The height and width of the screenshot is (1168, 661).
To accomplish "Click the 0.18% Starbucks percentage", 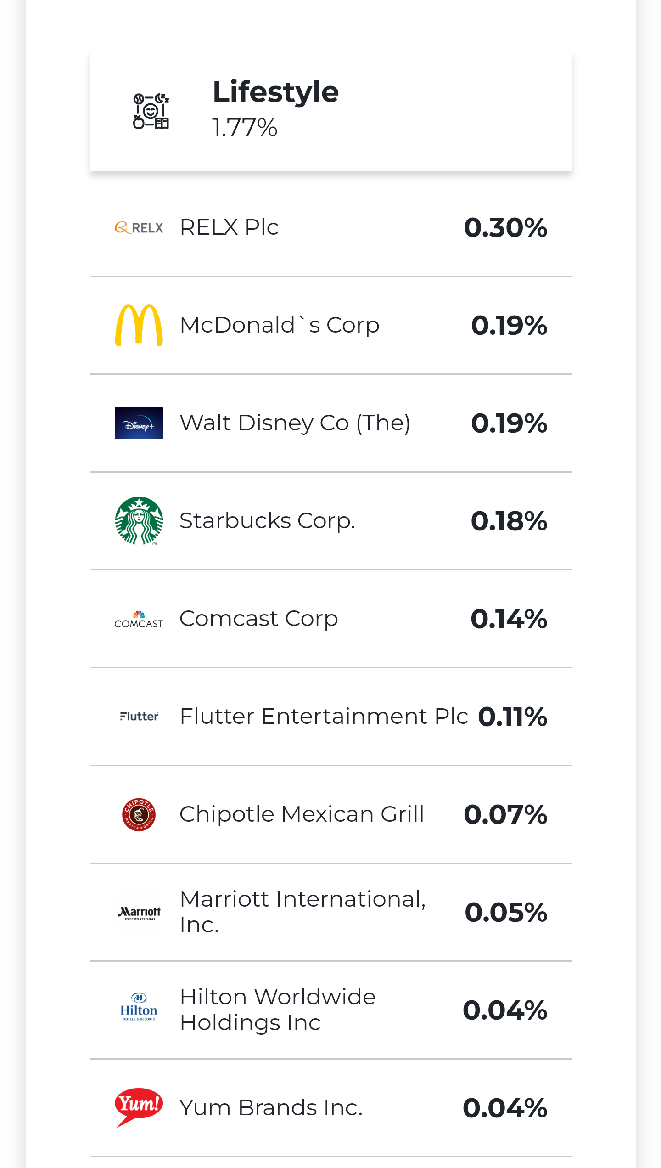I will (509, 521).
